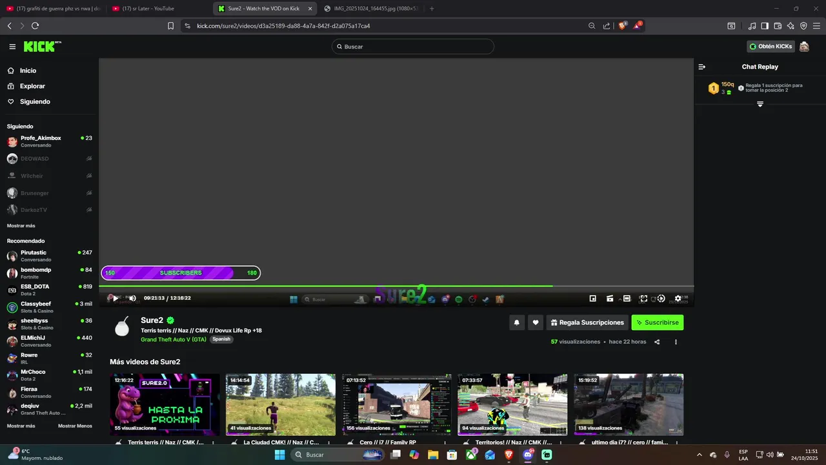The image size is (826, 465).
Task: Open Windows Start menu
Action: [x=279, y=455]
